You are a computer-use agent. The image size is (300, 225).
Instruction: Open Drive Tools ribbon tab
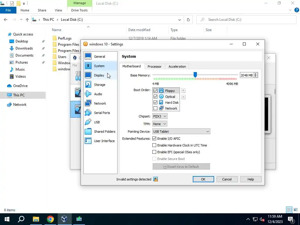coord(79,10)
